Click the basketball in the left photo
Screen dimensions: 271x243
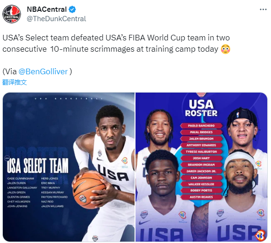(89, 189)
